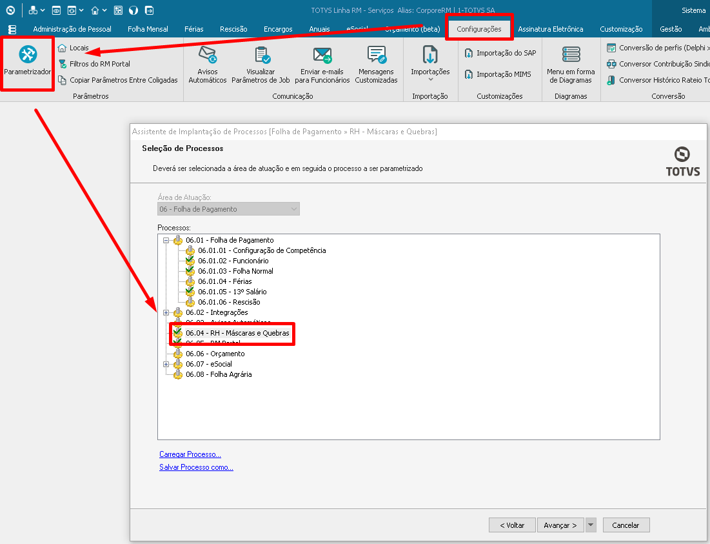Click the window preview eye icon

click(56, 10)
